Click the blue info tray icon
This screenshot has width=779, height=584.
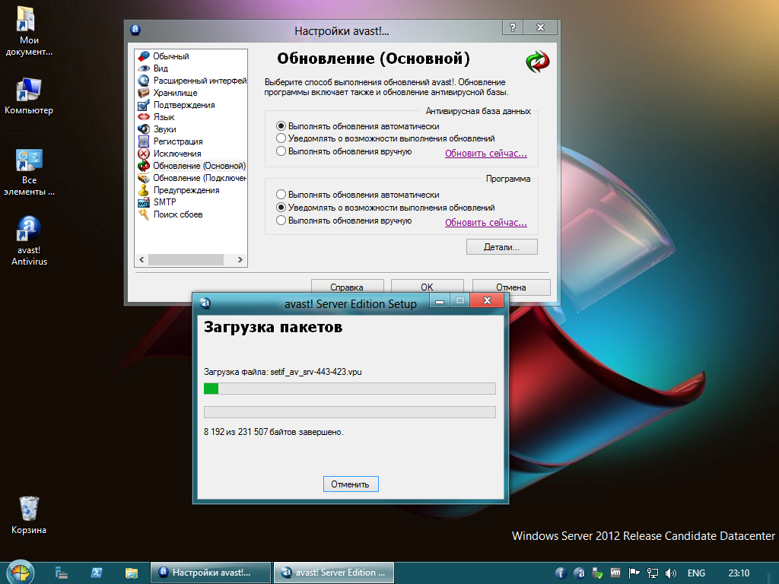tap(561, 573)
